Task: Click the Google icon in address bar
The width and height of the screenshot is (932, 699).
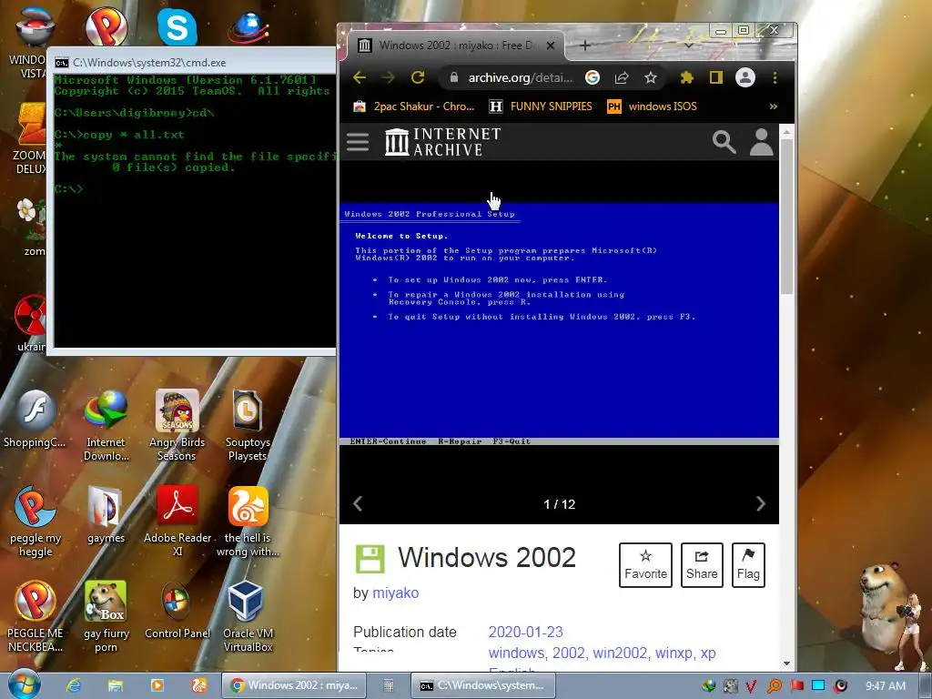Action: pos(592,78)
